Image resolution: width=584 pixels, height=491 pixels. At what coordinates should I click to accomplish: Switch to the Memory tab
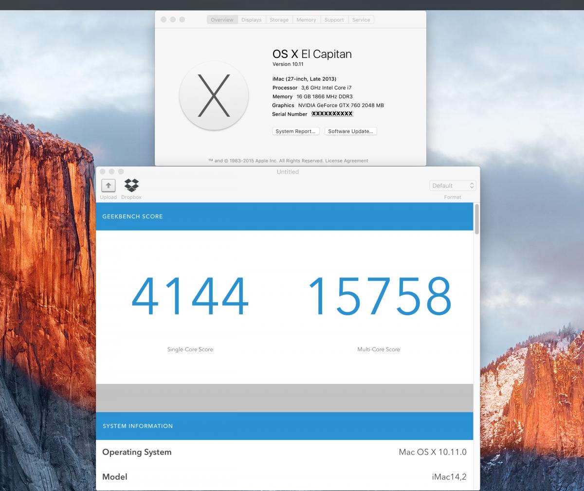click(307, 20)
